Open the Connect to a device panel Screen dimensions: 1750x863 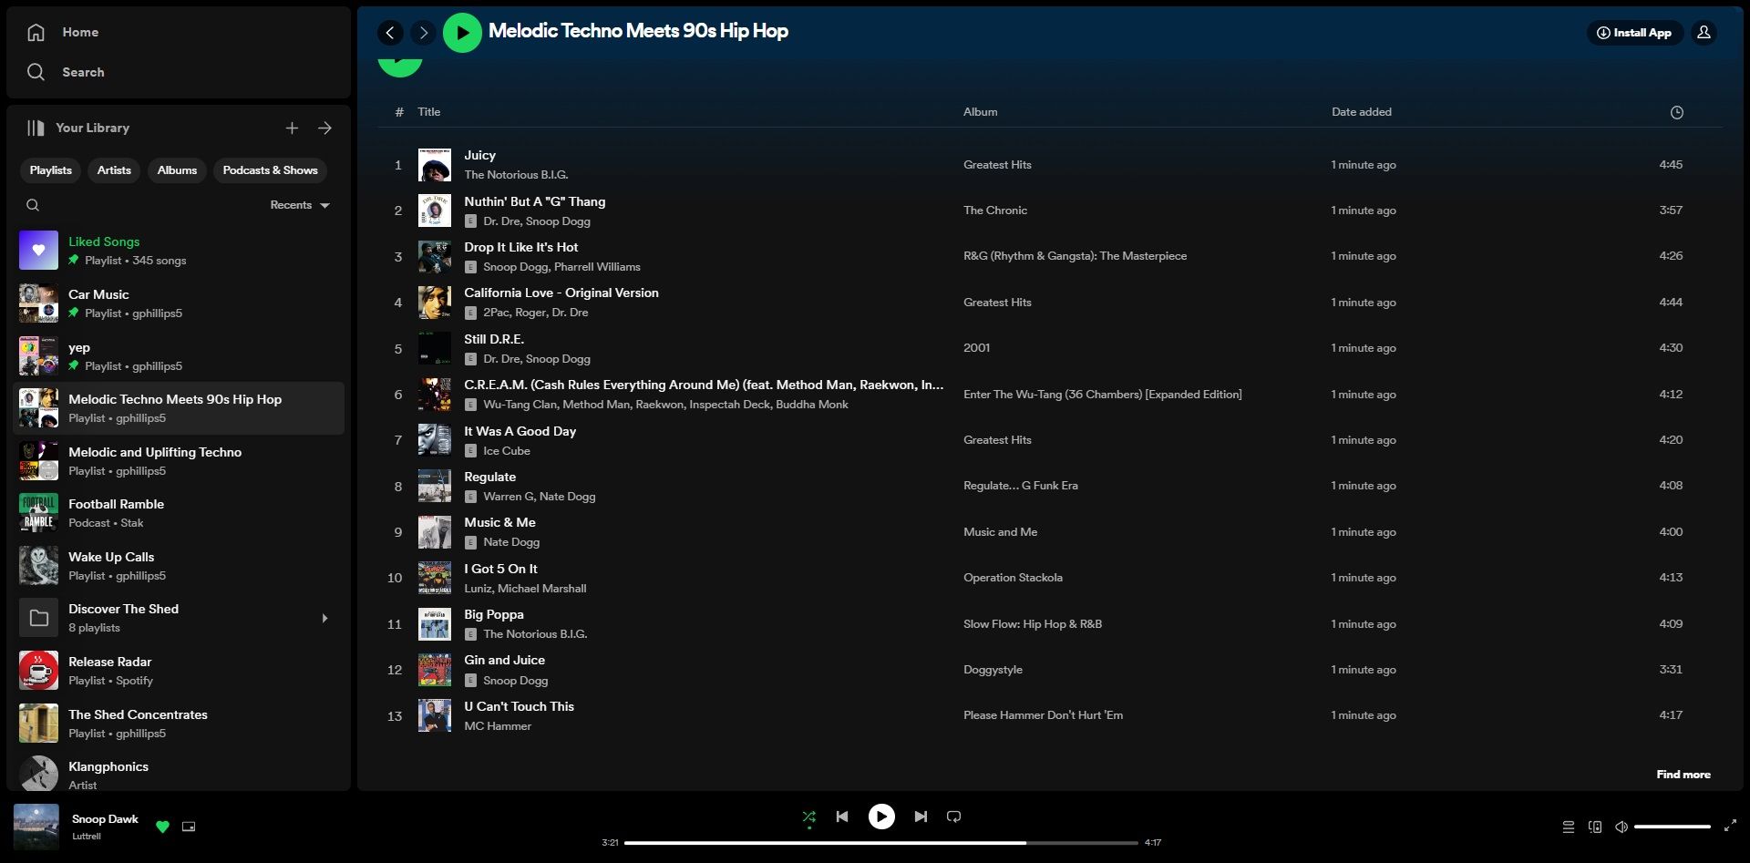click(1596, 827)
